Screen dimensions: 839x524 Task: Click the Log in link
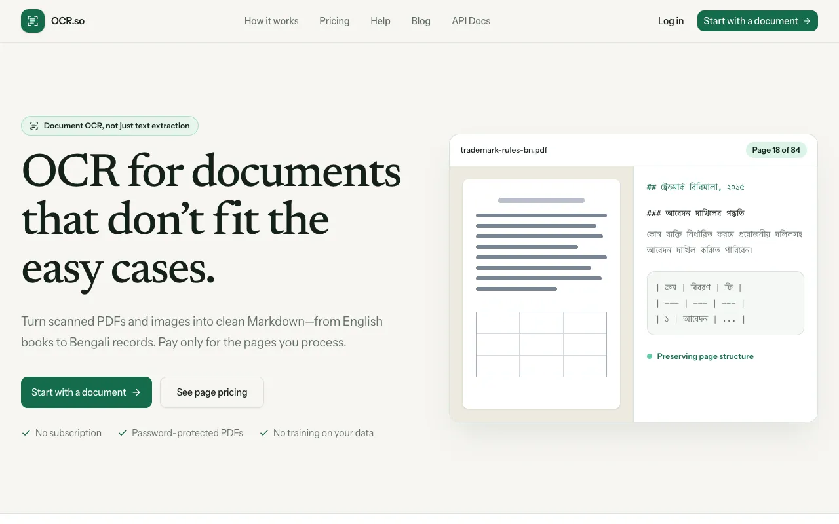[x=671, y=21]
